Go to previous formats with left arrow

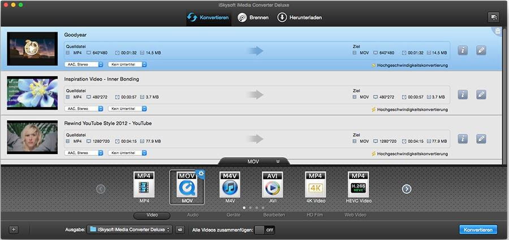tap(101, 189)
